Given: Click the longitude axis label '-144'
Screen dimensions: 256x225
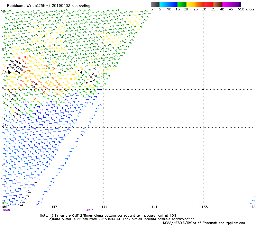Looking at the screenshot, I should tap(103, 207).
